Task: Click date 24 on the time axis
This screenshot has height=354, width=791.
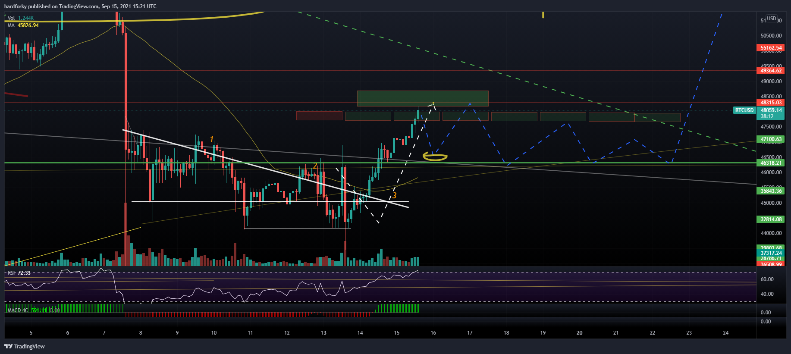Action: click(x=726, y=333)
